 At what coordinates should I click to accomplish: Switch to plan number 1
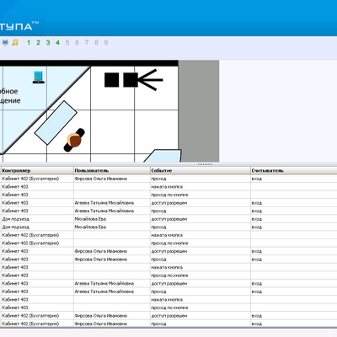(x=29, y=42)
